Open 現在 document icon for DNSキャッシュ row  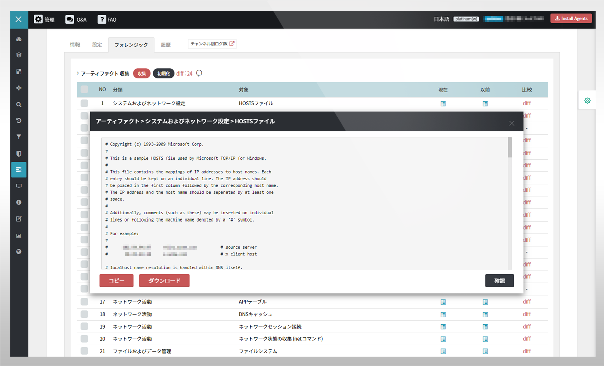(443, 314)
